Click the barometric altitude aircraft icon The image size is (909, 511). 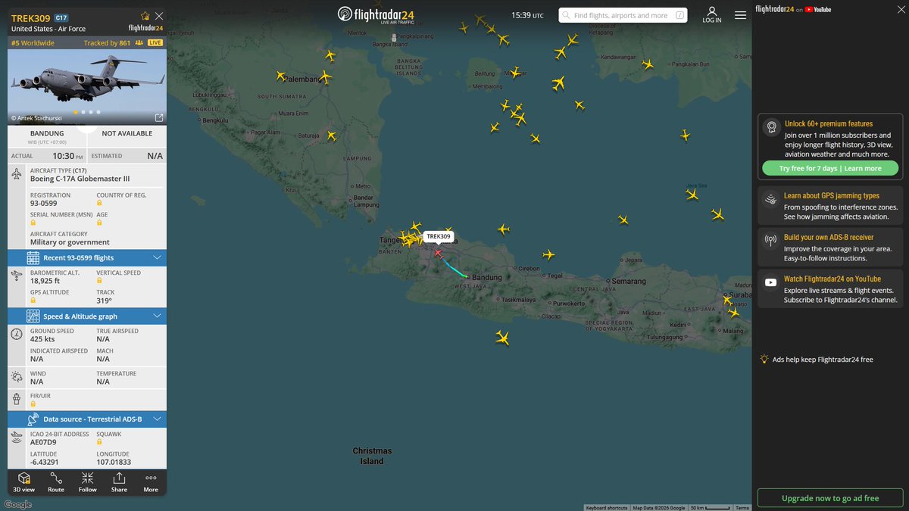pyautogui.click(x=17, y=277)
